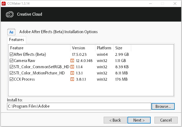Click the NEW badge beside version 1.1.4
This screenshot has height=127, width=182.
pos(72,67)
